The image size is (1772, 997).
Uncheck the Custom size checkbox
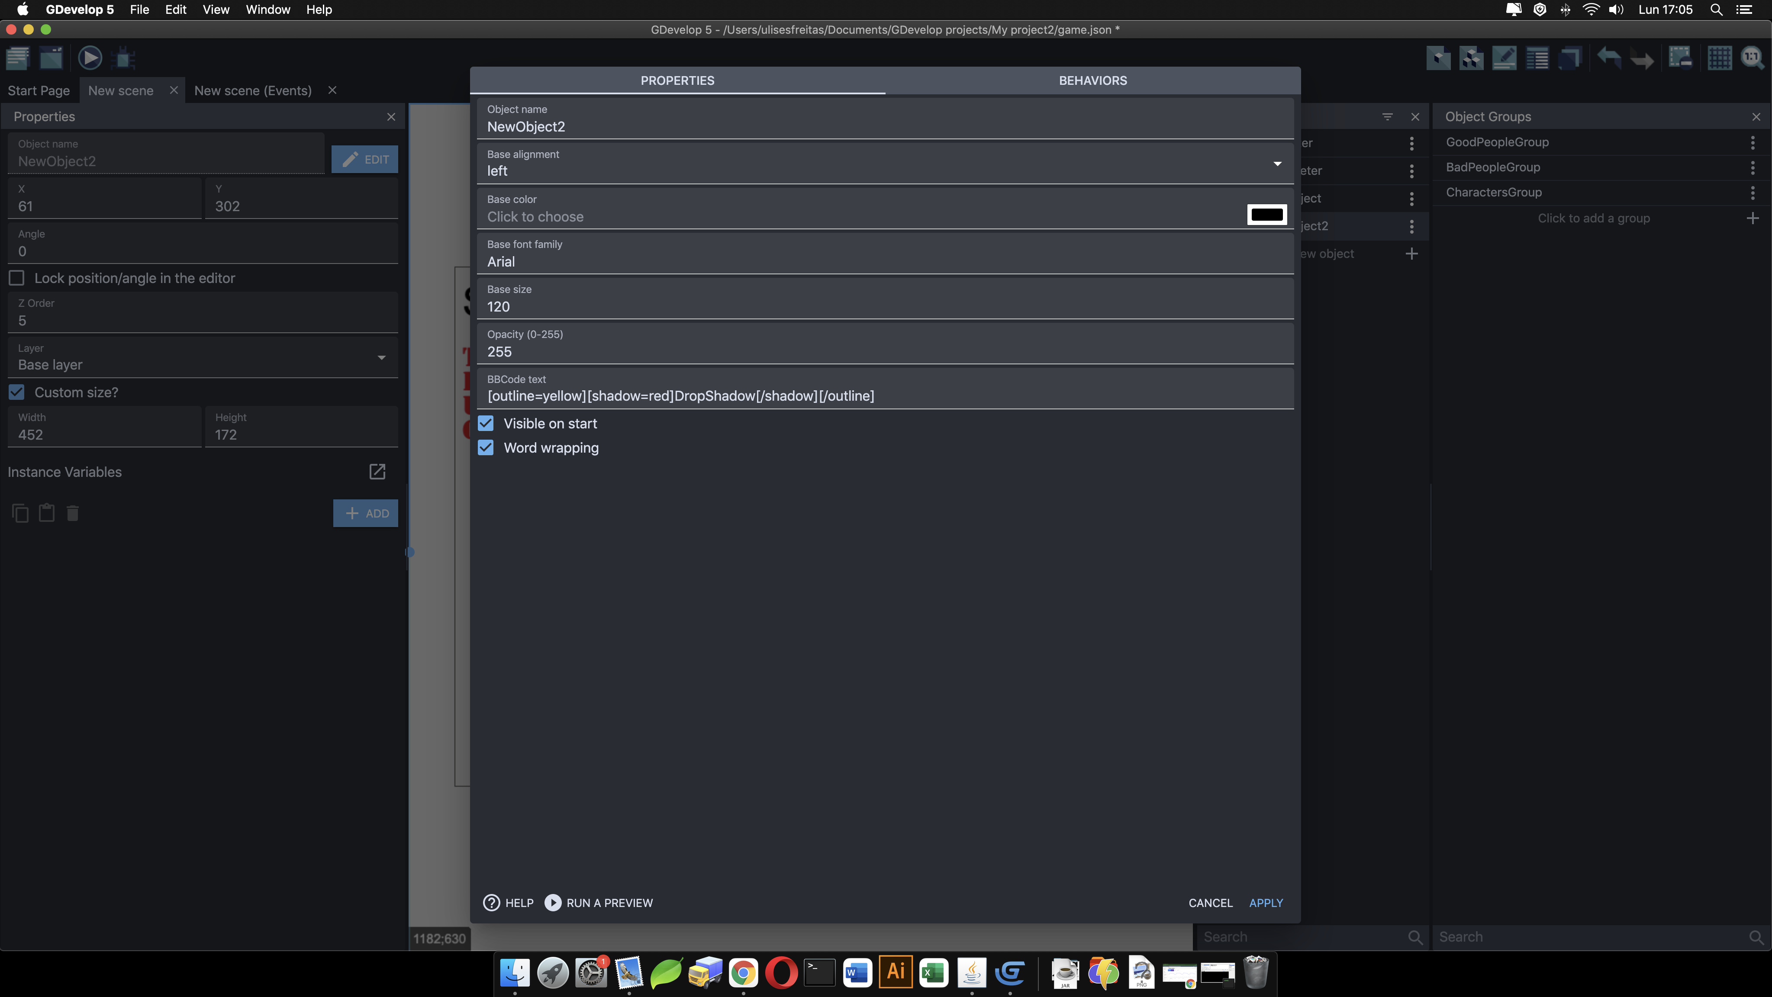(16, 392)
